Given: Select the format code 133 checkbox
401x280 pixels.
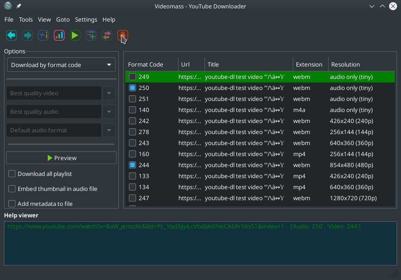Looking at the screenshot, I should click(x=132, y=176).
